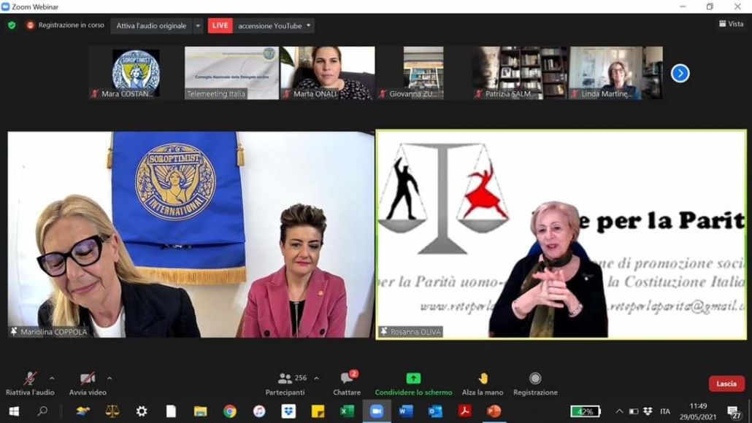The width and height of the screenshot is (752, 423).
Task: Select Giovanna ZU thumbnail
Action: pyautogui.click(x=423, y=73)
